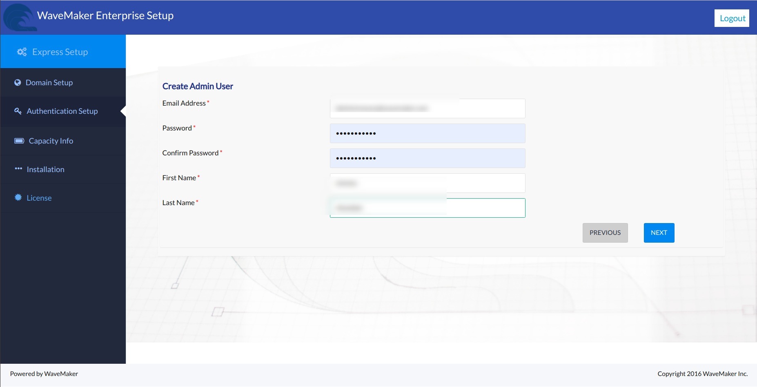
Task: Focus the Email Address input field
Action: tap(427, 108)
